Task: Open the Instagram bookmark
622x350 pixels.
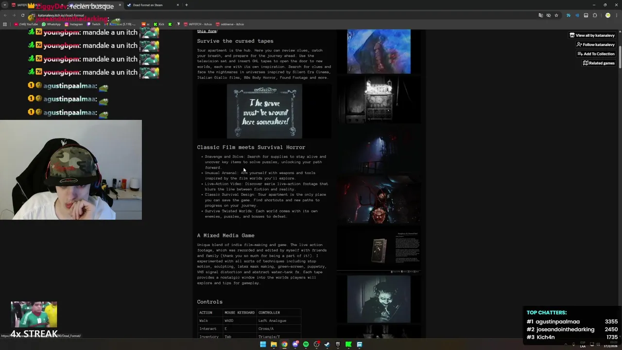Action: click(73, 24)
